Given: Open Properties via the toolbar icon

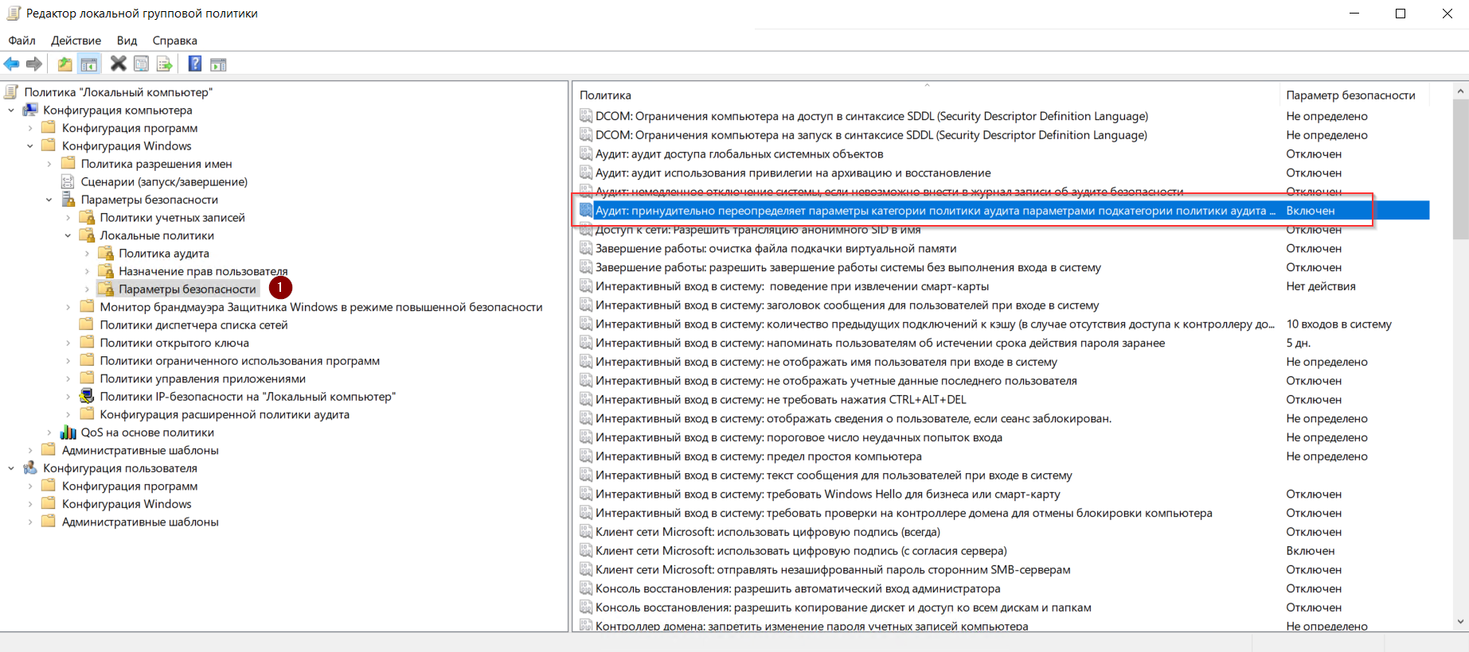Looking at the screenshot, I should click(142, 64).
